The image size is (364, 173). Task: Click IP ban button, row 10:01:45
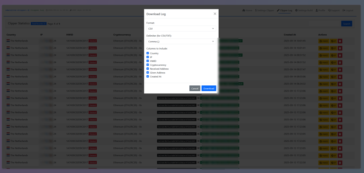pyautogui.click(x=334, y=41)
